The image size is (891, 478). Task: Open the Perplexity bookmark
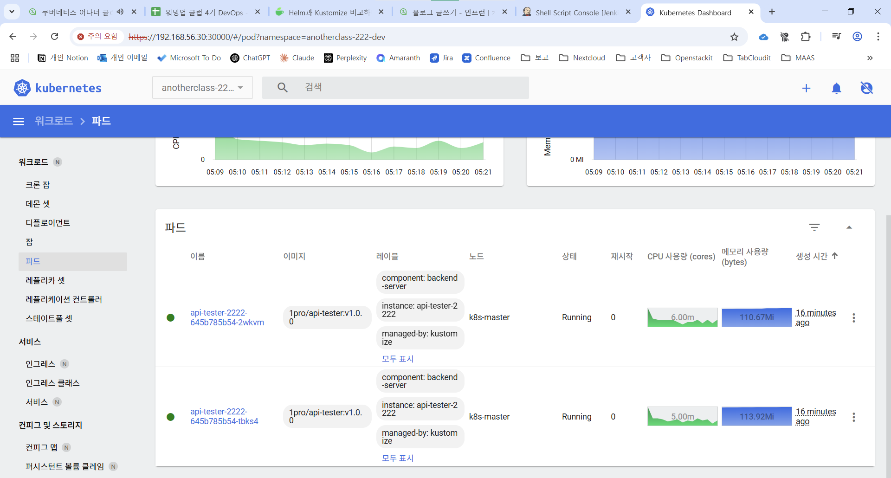[345, 58]
